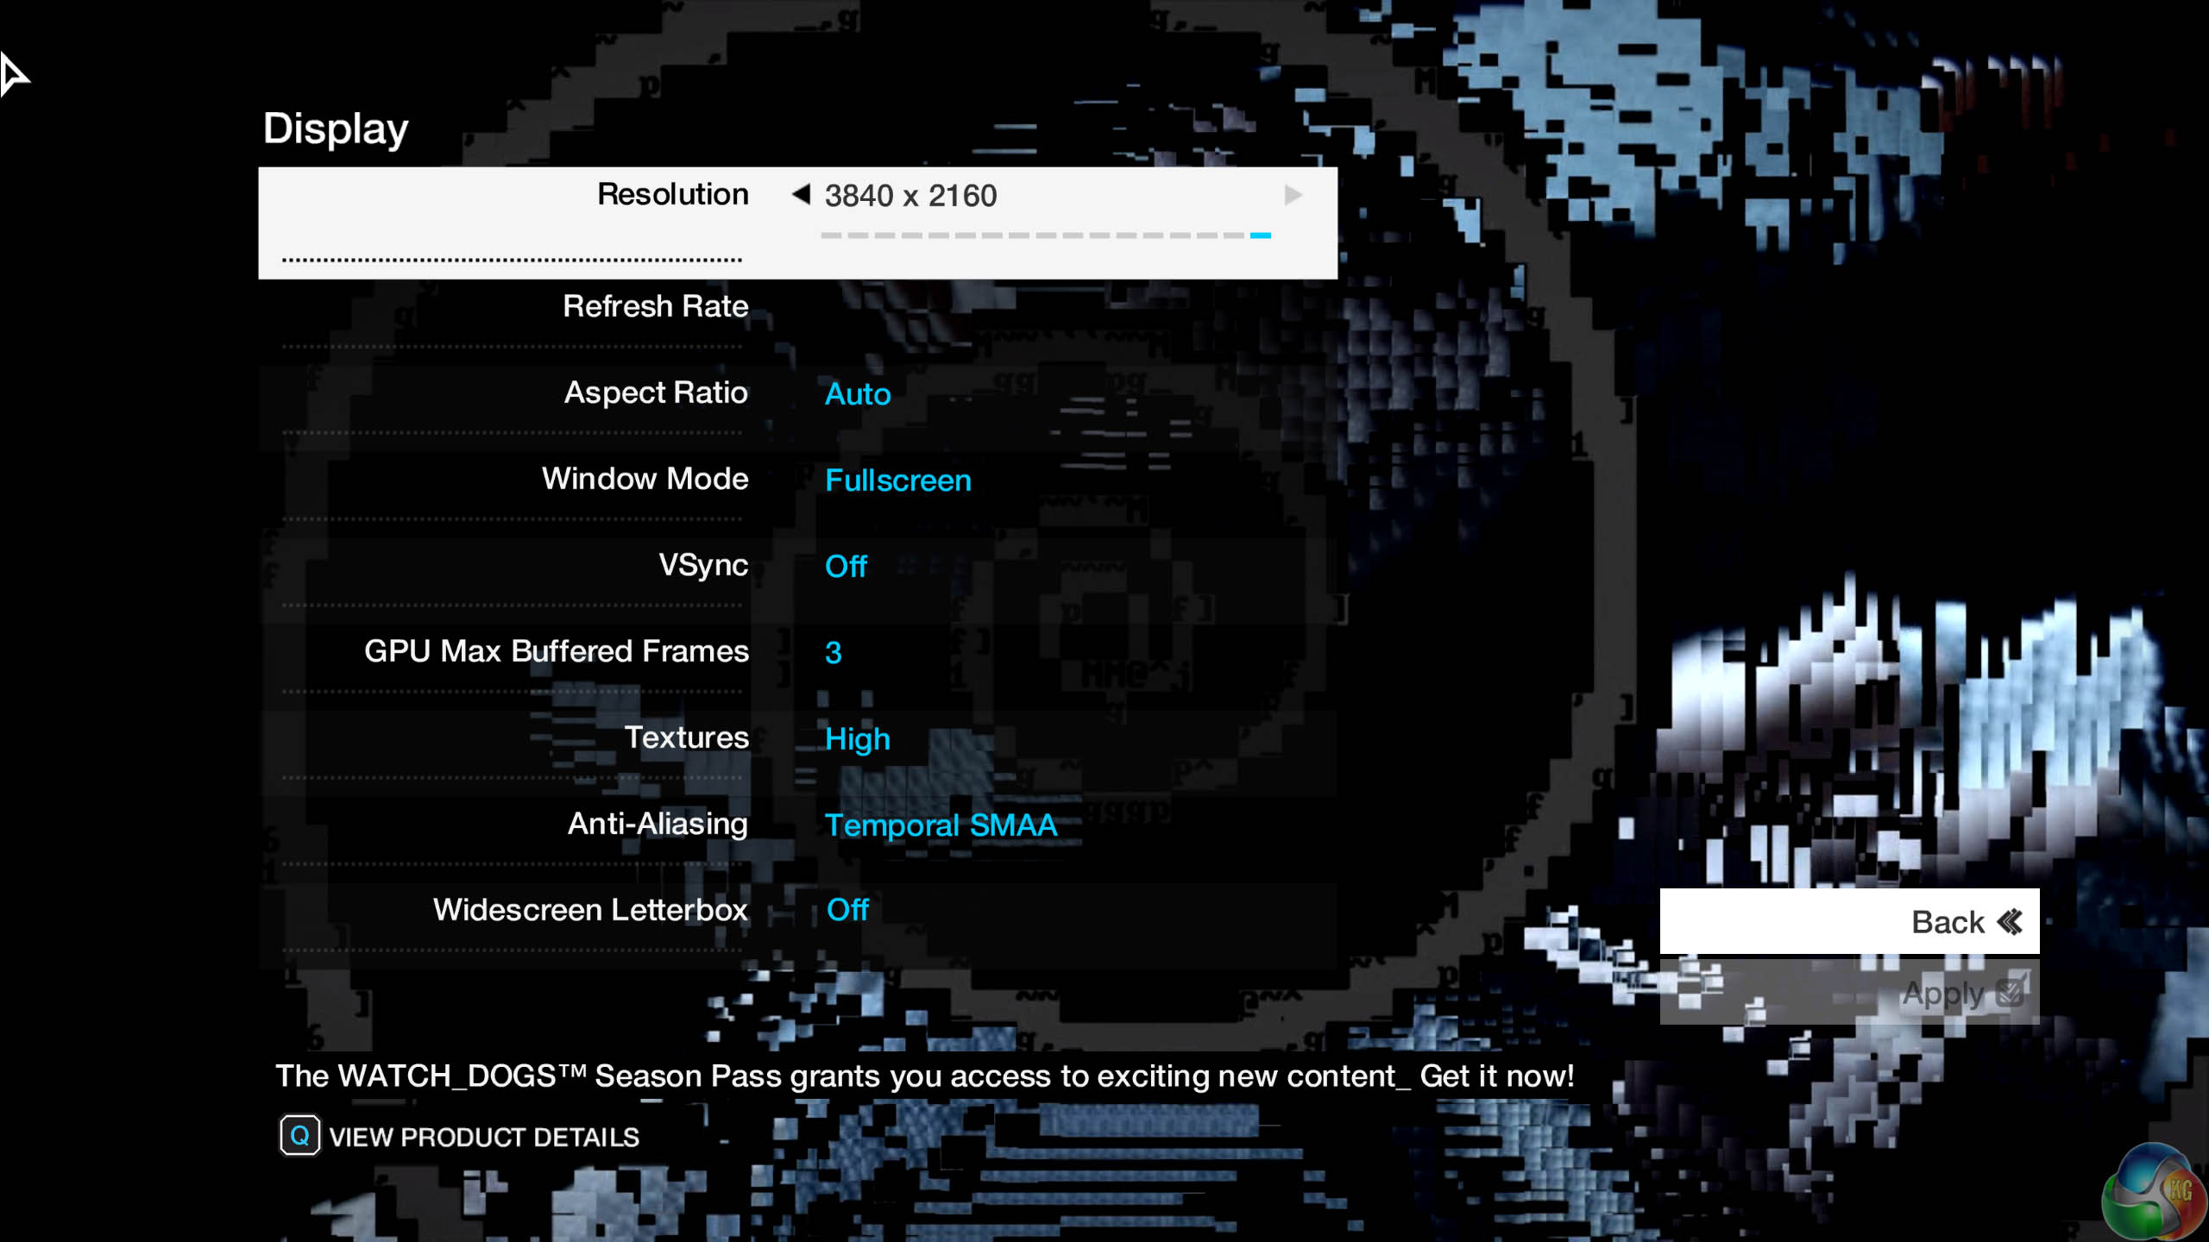Toggle Widescreen Letterbox Off value
The image size is (2209, 1242).
pyautogui.click(x=847, y=910)
